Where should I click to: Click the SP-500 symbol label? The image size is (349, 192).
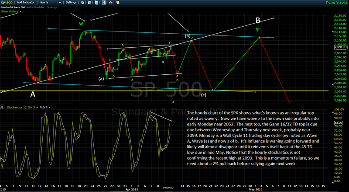pos(7,3)
